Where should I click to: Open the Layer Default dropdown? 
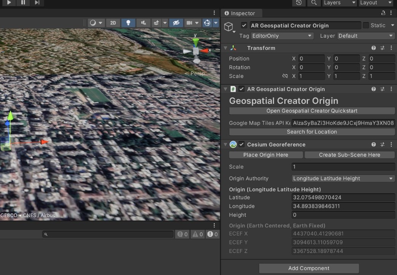point(366,36)
